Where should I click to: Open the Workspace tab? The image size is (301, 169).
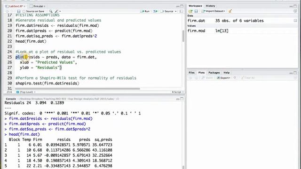coord(195,6)
